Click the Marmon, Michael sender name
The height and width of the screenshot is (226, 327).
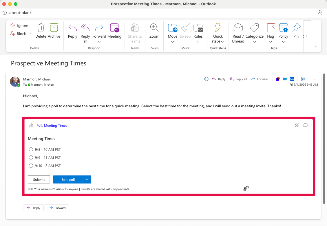click(37, 79)
